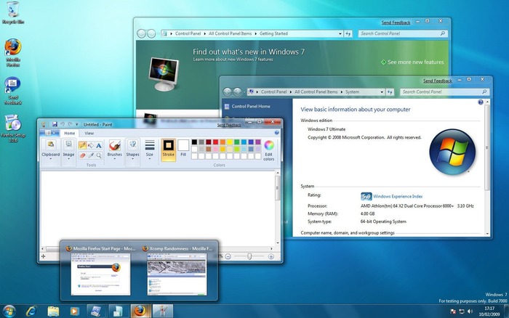
Task: Click the volume speaker tray icon
Action: 470,311
